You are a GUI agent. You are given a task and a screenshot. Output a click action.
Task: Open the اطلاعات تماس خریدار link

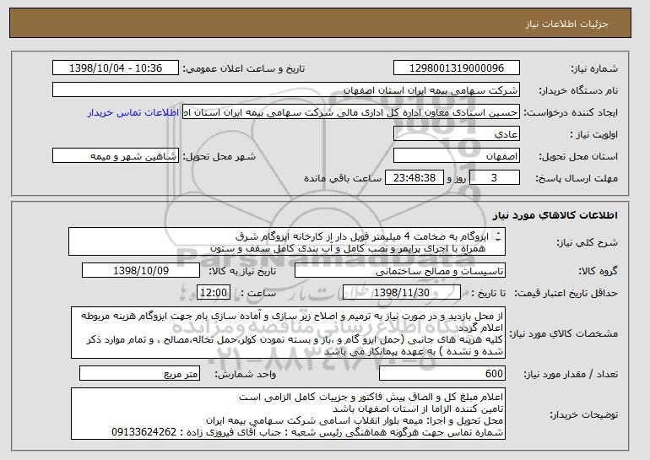click(133, 112)
